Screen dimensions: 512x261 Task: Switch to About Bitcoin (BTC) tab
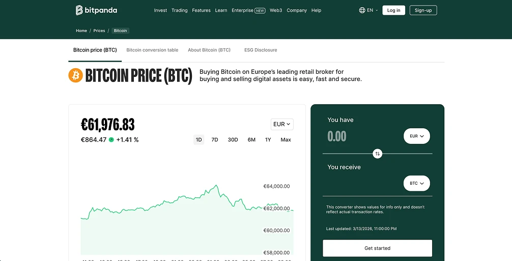[x=209, y=50]
